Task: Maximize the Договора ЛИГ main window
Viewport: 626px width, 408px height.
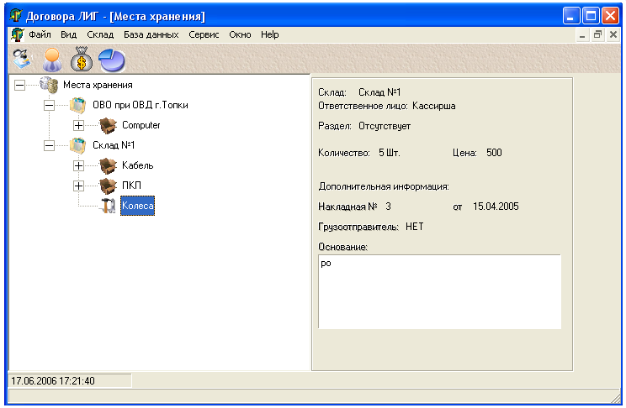Action: point(591,16)
